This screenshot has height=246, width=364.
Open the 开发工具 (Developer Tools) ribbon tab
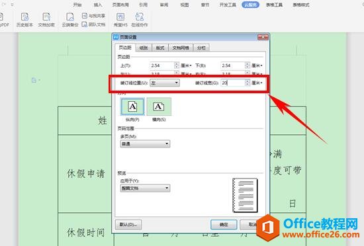[x=228, y=5]
